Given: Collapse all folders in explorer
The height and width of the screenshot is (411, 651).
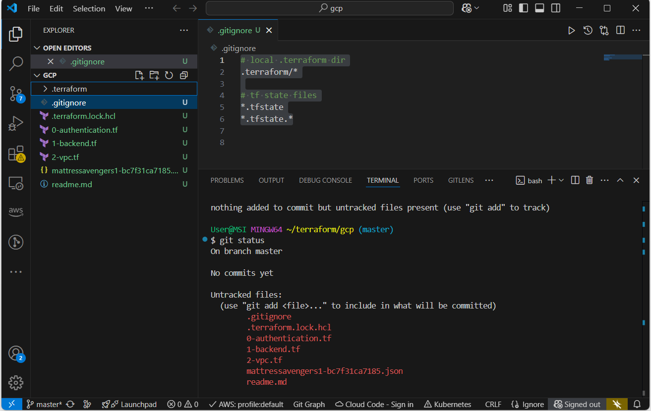Looking at the screenshot, I should tap(184, 75).
